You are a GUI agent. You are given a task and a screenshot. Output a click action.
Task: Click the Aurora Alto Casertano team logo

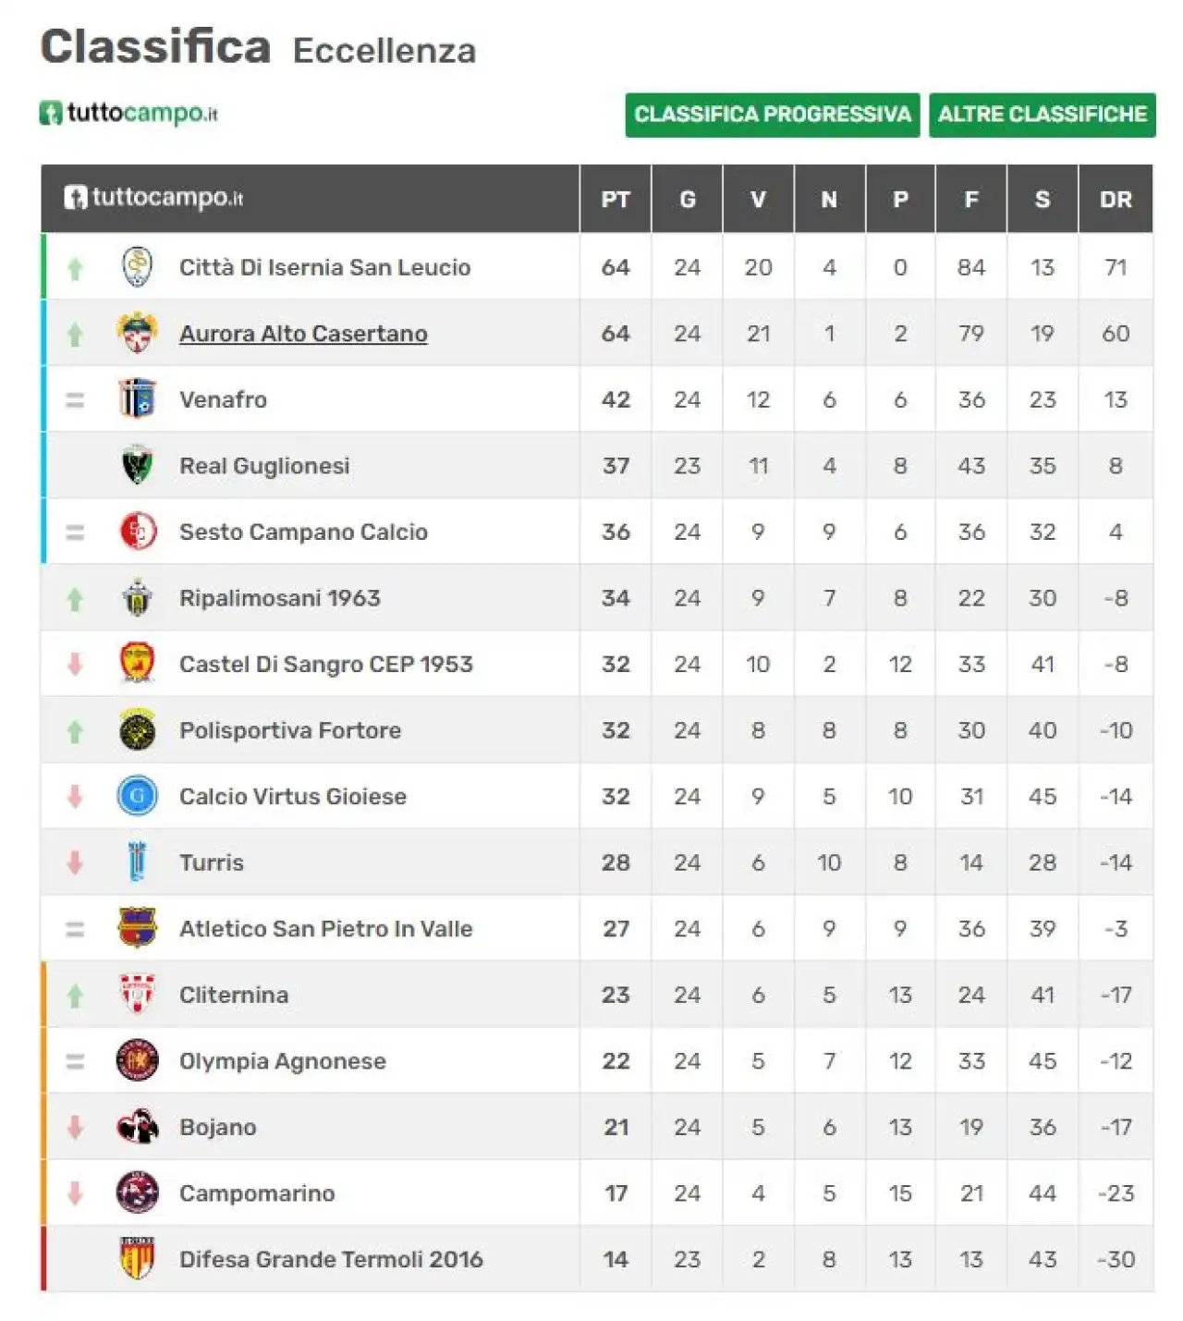point(137,334)
